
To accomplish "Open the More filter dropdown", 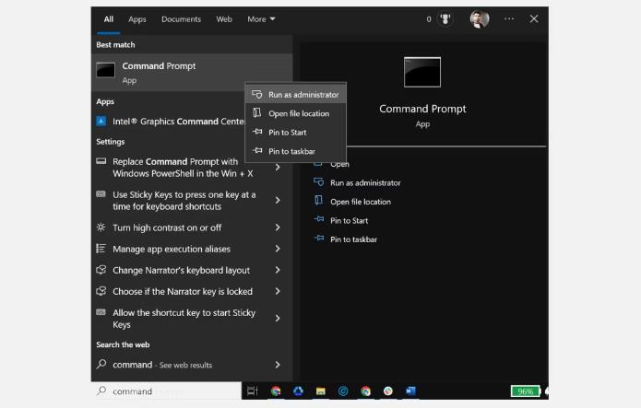I will click(261, 19).
